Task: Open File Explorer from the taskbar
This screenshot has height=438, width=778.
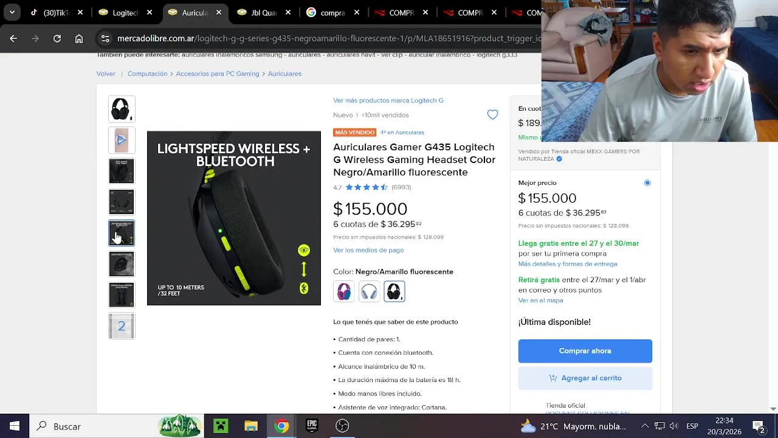Action: (251, 426)
